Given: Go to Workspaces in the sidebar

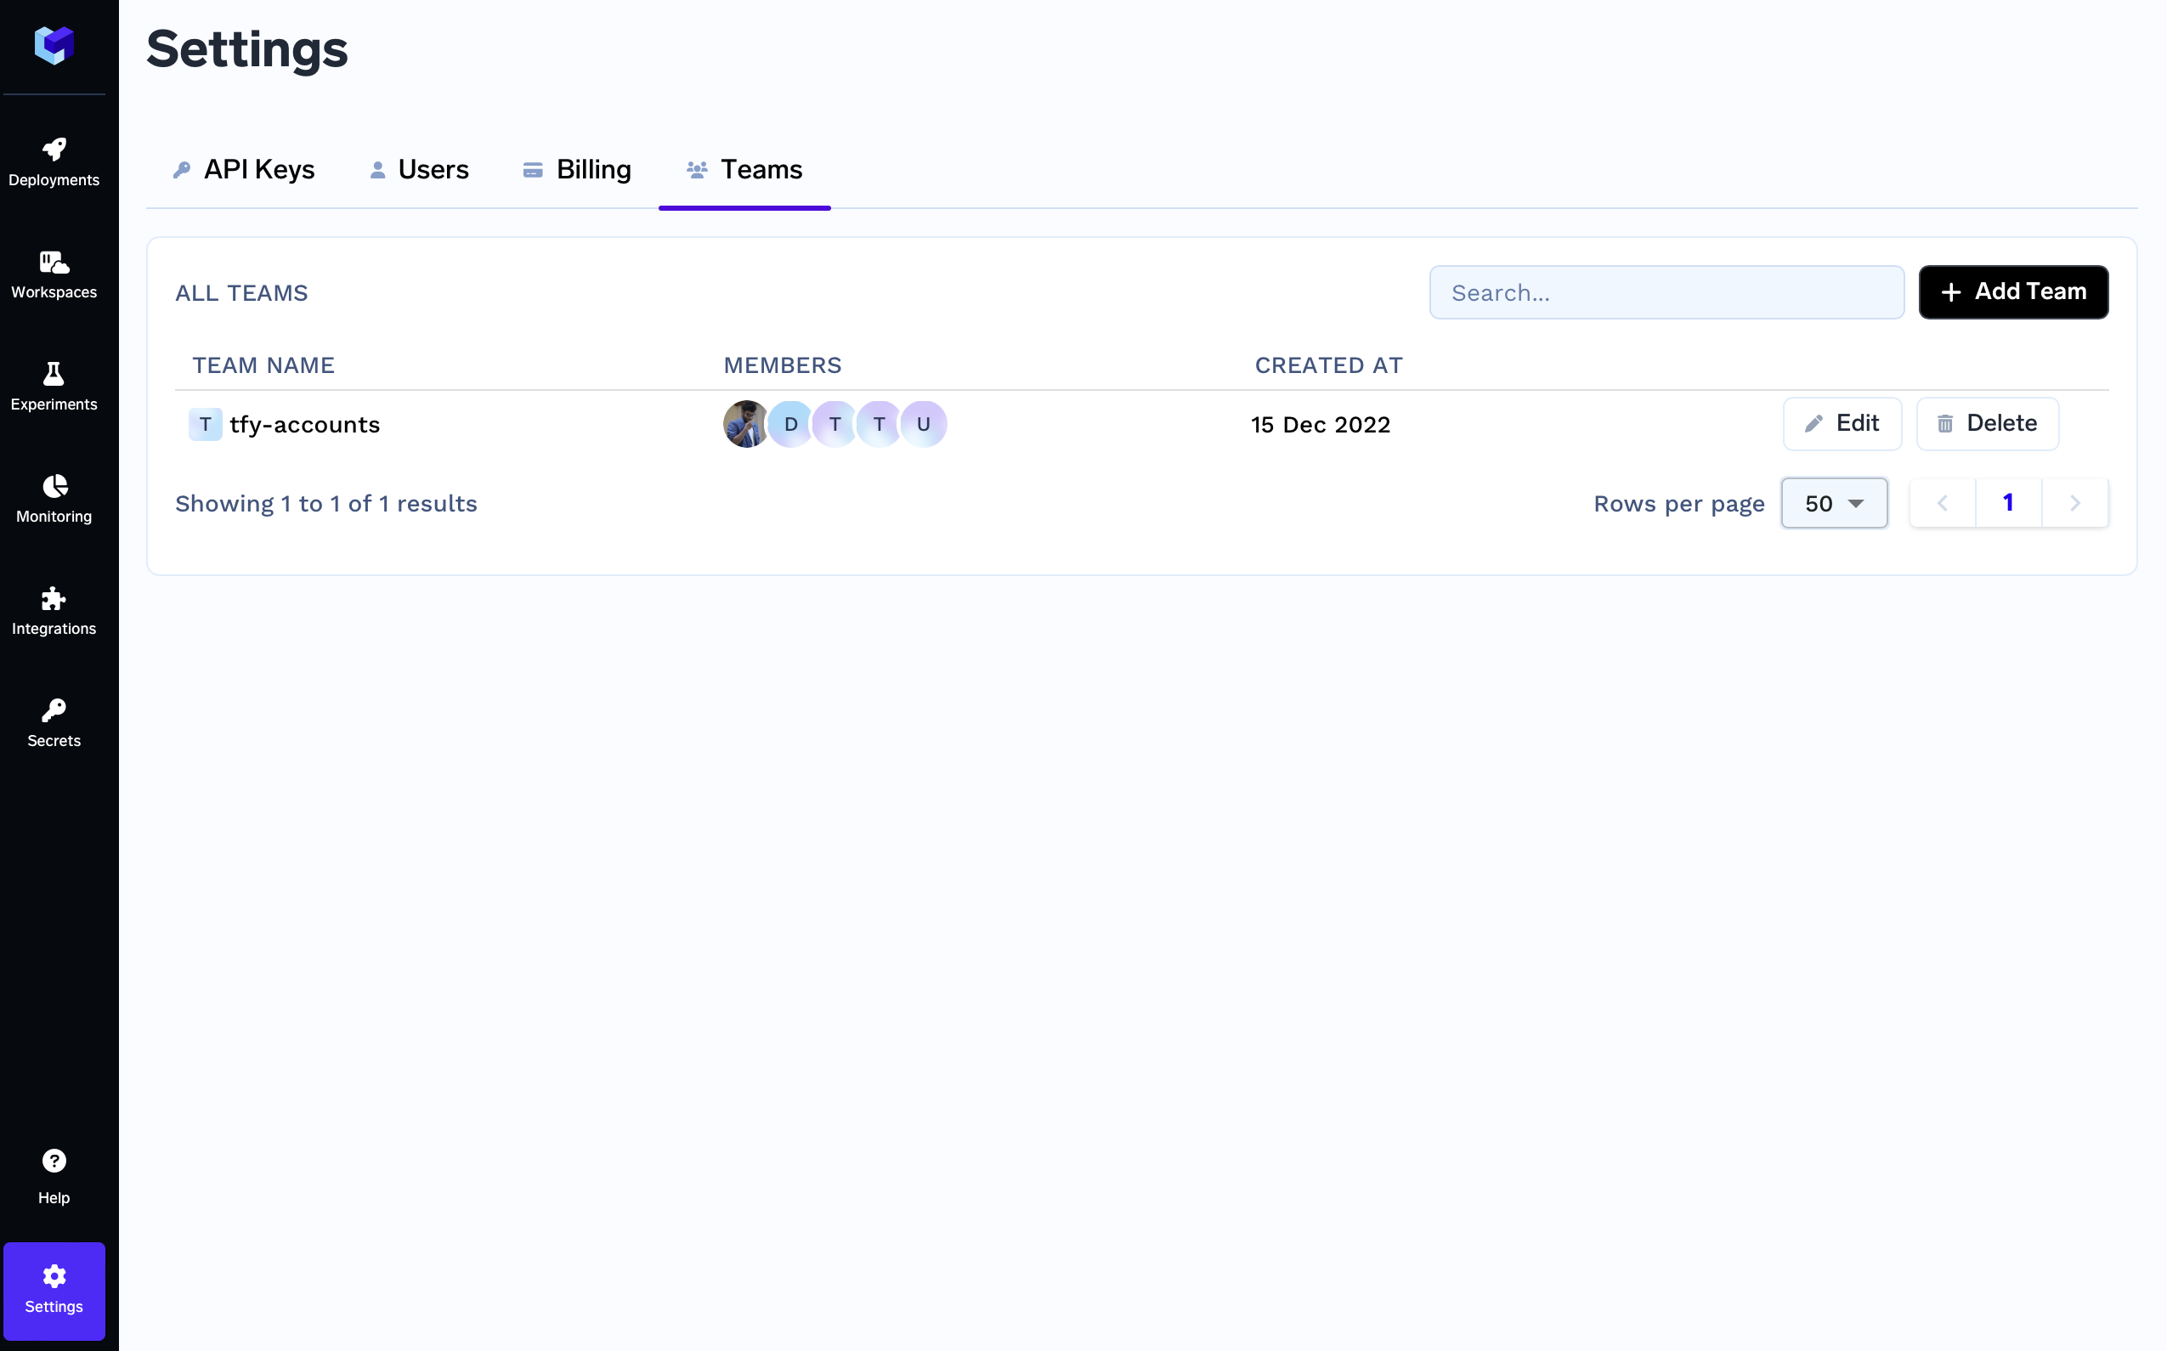Looking at the screenshot, I should [54, 274].
